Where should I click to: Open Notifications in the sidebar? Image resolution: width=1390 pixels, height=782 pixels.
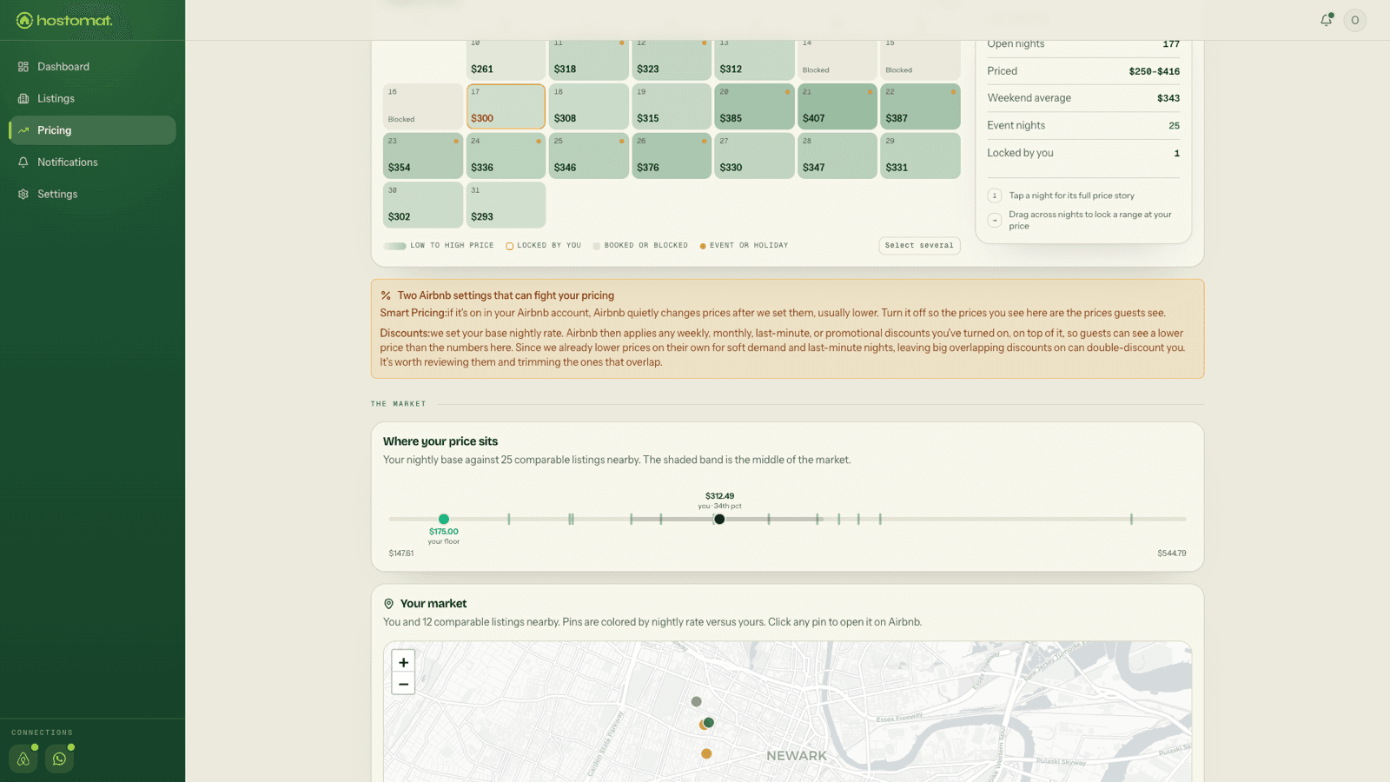click(x=92, y=162)
